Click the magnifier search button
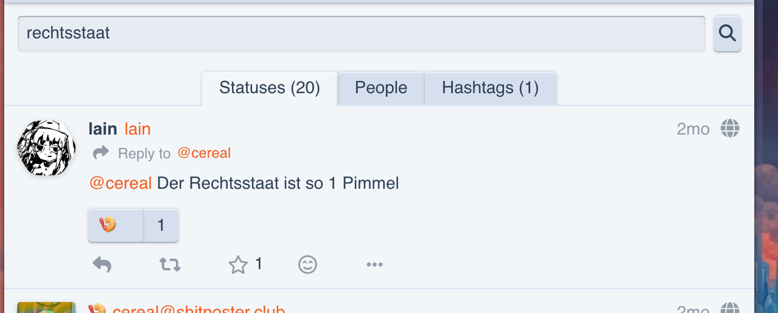Image resolution: width=778 pixels, height=313 pixels. click(727, 33)
